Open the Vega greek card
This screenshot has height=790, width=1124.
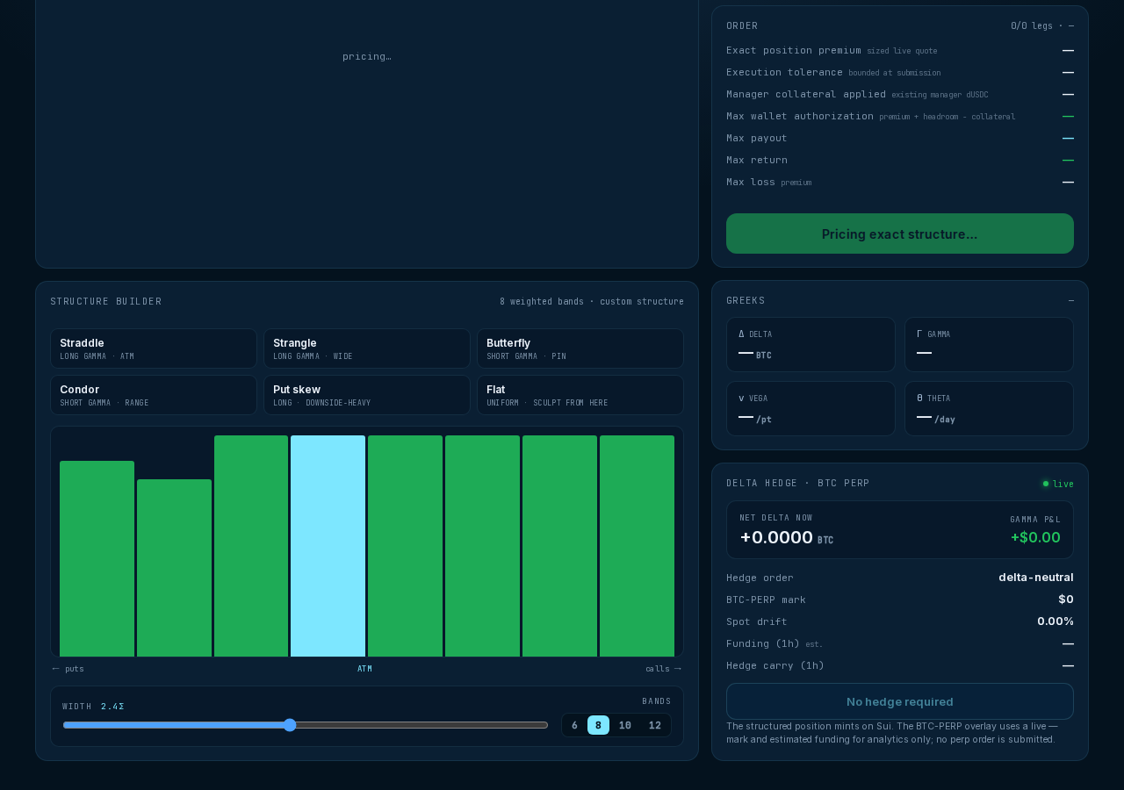click(811, 408)
